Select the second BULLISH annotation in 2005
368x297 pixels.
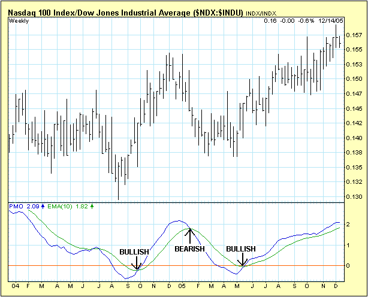point(241,249)
